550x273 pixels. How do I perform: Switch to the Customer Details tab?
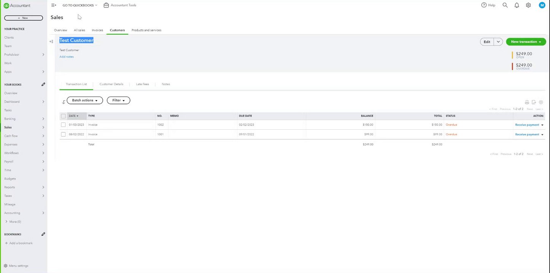(x=111, y=84)
